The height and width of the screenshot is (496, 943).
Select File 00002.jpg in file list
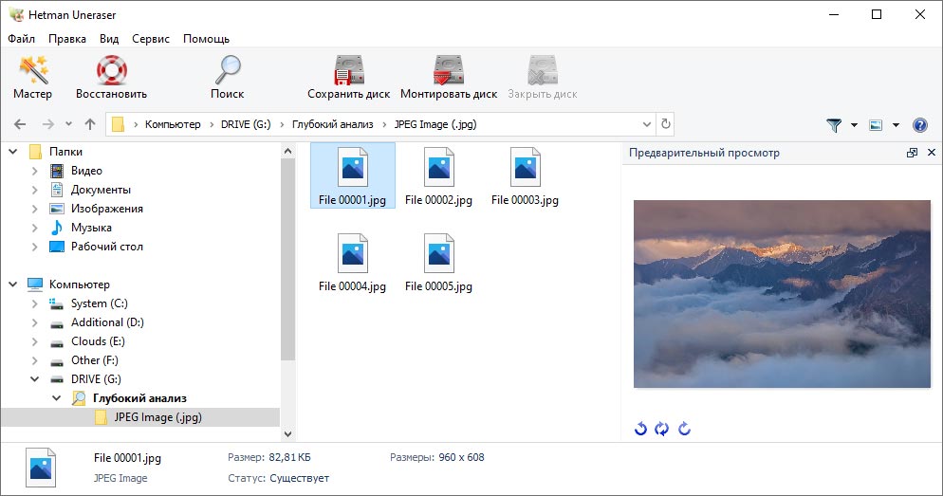click(x=438, y=175)
